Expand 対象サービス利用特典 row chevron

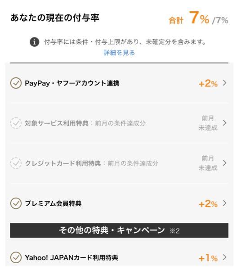(224, 123)
